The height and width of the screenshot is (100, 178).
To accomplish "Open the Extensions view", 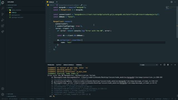I will [x=3, y=26].
